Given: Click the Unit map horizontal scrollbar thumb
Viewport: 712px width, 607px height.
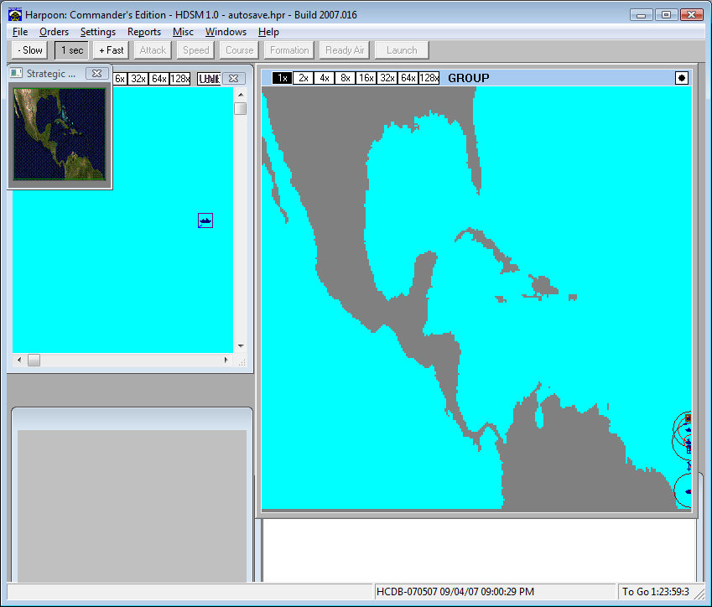Looking at the screenshot, I should click(x=34, y=360).
